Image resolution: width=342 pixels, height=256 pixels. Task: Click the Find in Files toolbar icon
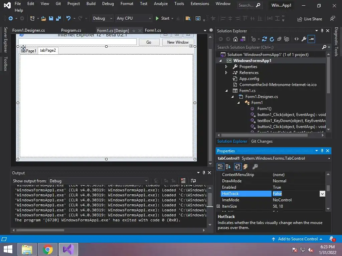188,19
